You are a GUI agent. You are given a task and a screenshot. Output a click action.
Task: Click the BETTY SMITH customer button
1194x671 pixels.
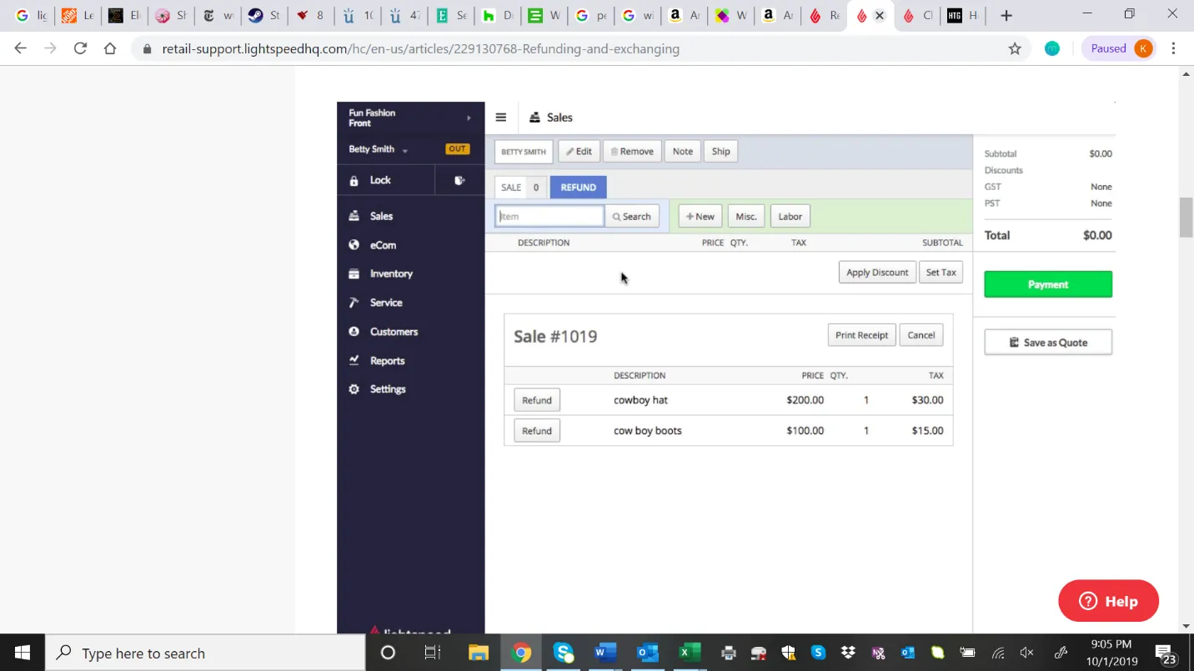click(x=524, y=152)
